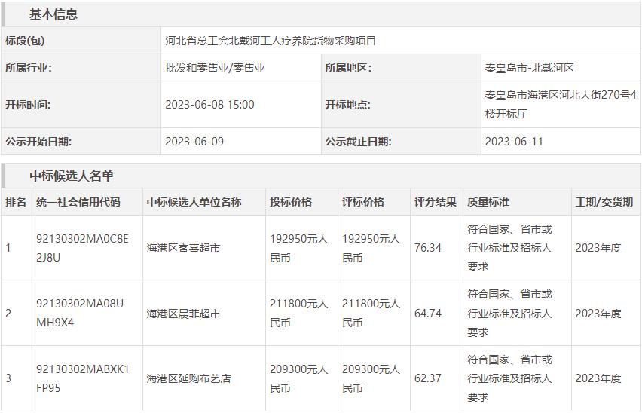Select the project name 河北省总工会北戴河工人疗养院货物采购项目
This screenshot has height=413, width=642.
tap(271, 41)
